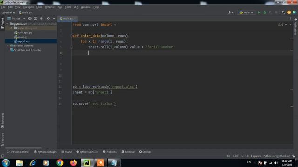Open the main run configuration dropdown
This screenshot has height=167, width=298.
(x=246, y=13)
